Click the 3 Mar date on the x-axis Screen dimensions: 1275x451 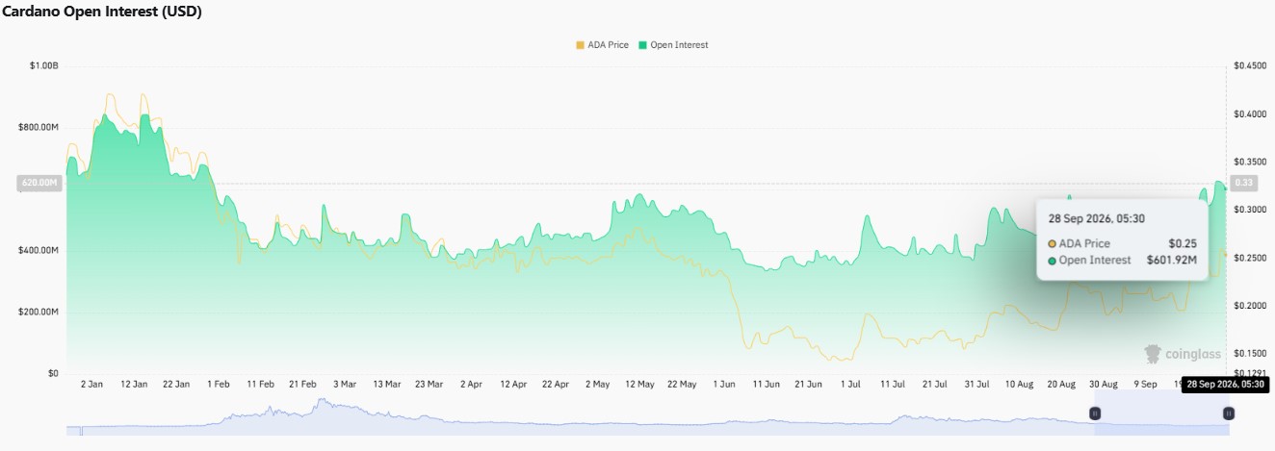click(344, 384)
